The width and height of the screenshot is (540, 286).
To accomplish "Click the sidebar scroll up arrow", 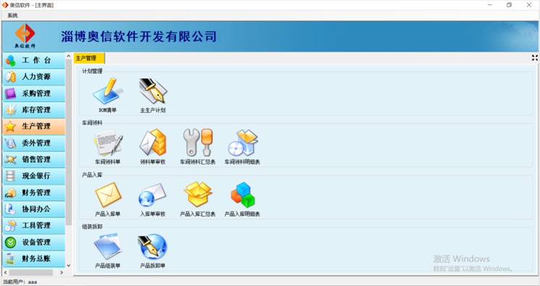I will [x=68, y=56].
